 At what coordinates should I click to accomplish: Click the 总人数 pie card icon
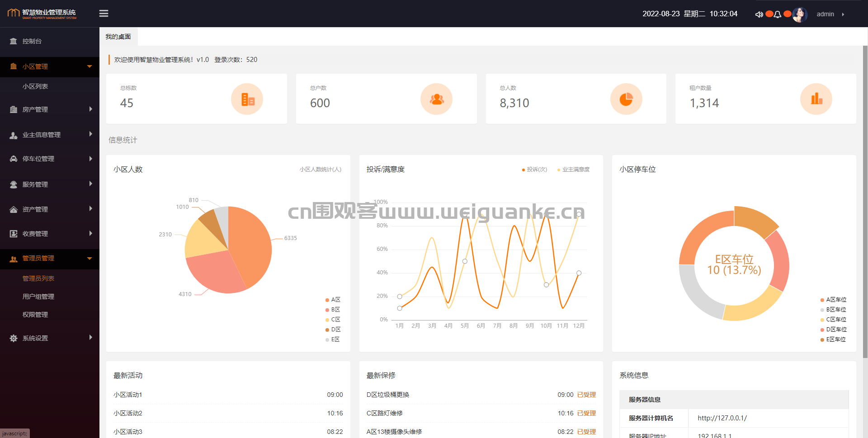click(626, 99)
